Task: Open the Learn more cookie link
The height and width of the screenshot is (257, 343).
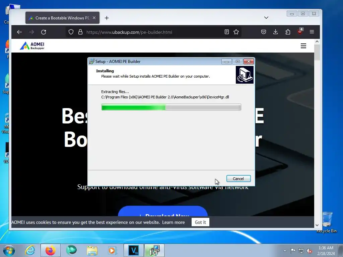Action: click(173, 222)
